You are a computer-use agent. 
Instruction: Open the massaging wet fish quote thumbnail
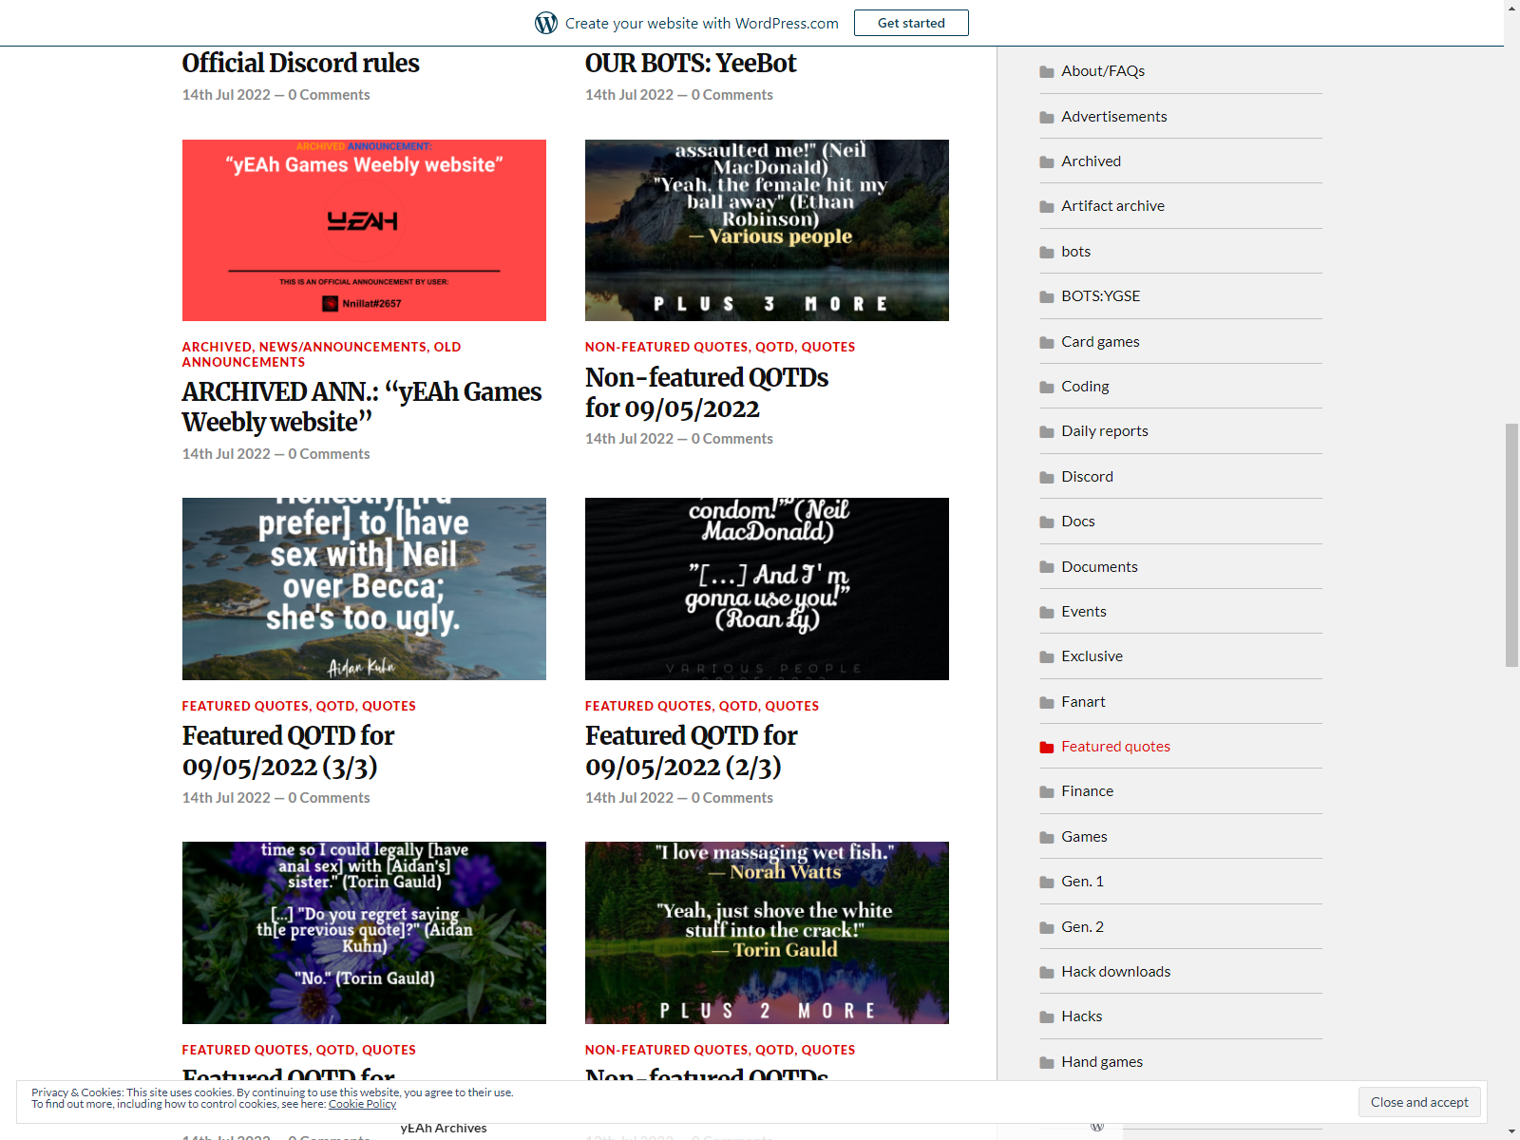(x=767, y=932)
